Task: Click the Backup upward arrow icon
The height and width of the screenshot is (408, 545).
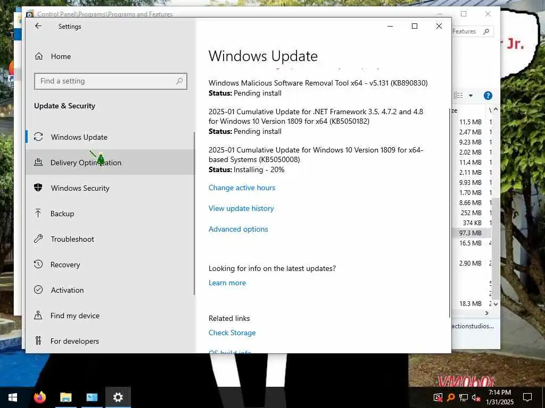Action: [x=38, y=213]
